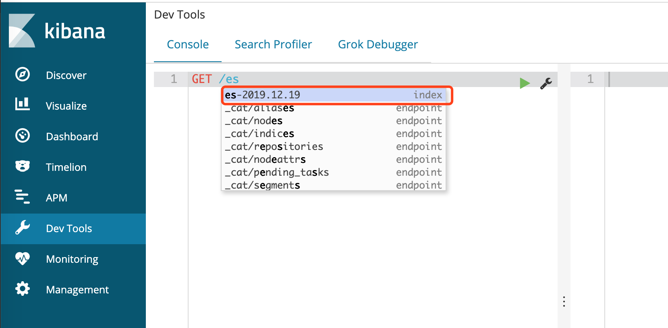668x328 pixels.
Task: Switch to the Grok Debugger tab
Action: (378, 44)
